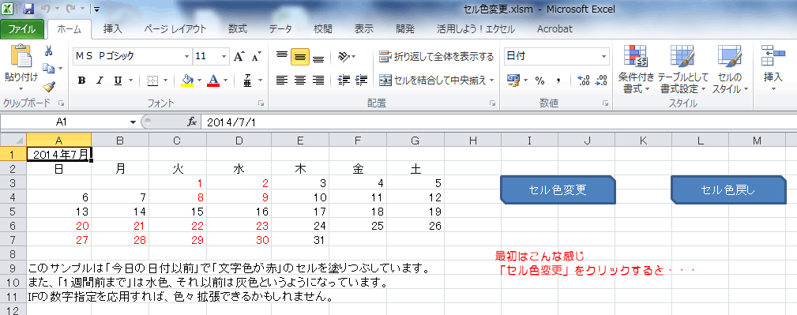Select the Format Painter brush

pyautogui.click(x=49, y=85)
